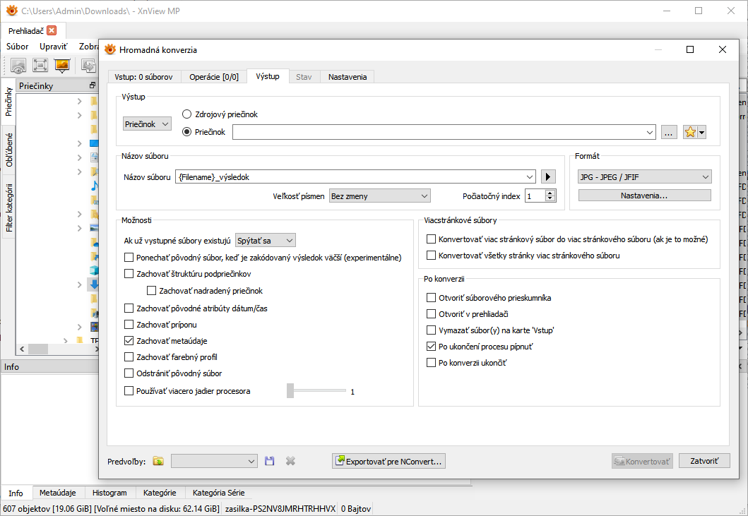The width and height of the screenshot is (748, 516).
Task: Expand the Spýtať sa overwrite dropdown
Action: tap(266, 241)
